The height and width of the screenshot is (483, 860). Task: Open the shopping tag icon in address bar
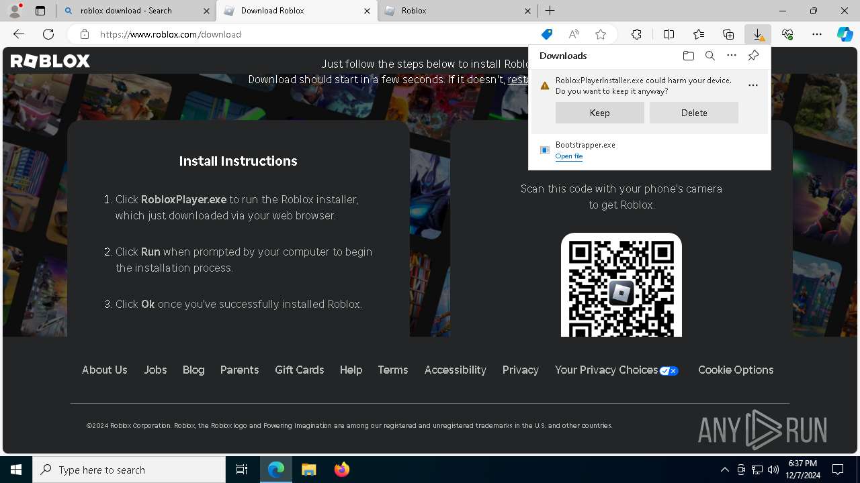[x=547, y=34]
